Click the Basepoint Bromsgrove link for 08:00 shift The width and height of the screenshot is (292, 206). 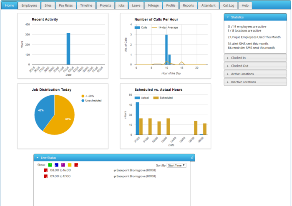point(135,170)
